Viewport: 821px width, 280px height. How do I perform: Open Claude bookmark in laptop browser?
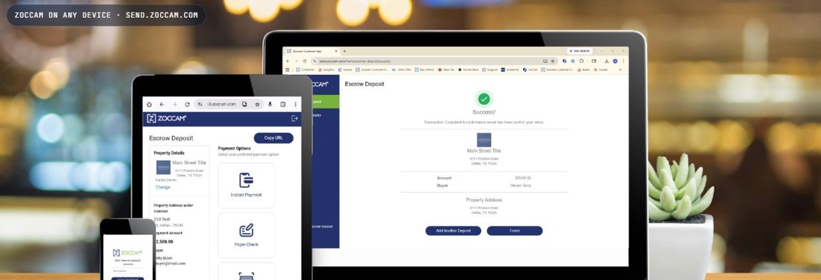(x=600, y=70)
